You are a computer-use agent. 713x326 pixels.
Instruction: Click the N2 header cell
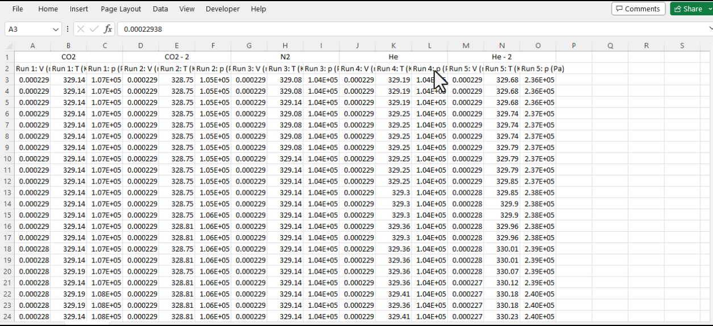pos(285,57)
